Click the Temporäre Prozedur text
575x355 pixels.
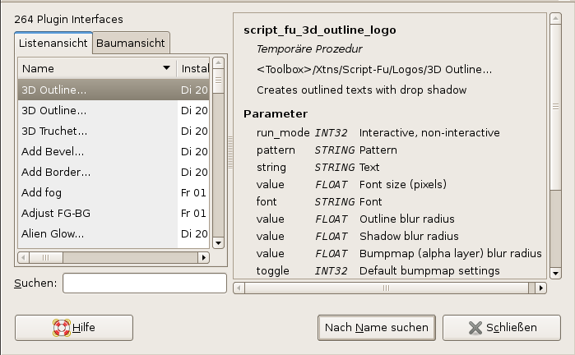(x=309, y=48)
